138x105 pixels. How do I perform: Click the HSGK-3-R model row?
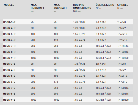68,22
